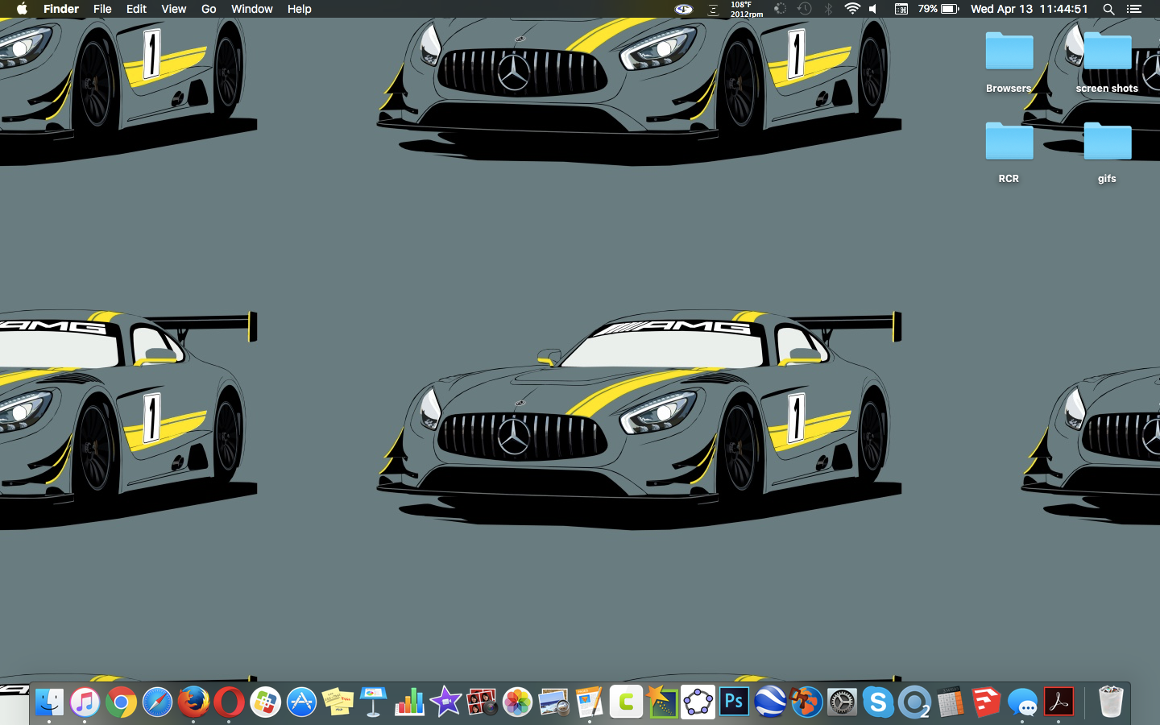Open the View menu
The height and width of the screenshot is (725, 1160).
[173, 9]
